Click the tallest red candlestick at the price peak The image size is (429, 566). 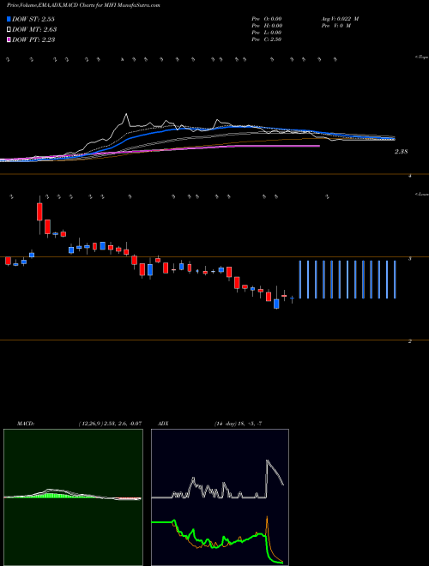click(39, 212)
